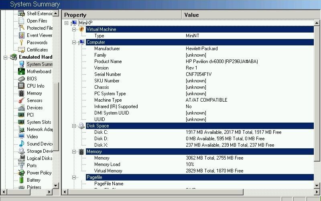Select the Sound Devices music note icon

click(x=21, y=144)
